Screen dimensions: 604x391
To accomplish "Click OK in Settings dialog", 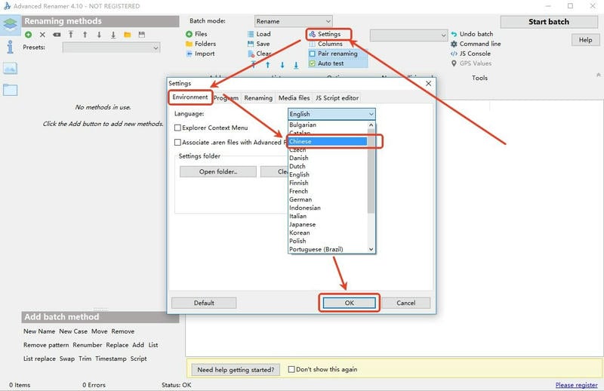I will pyautogui.click(x=349, y=303).
